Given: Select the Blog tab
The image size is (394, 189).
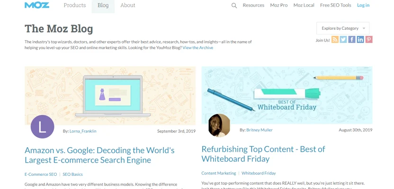Looking at the screenshot, I should [x=103, y=6].
